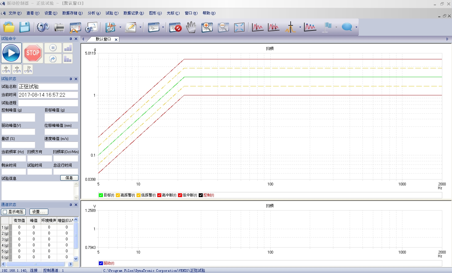The width and height of the screenshot is (452, 273).
Task: Expand dropdown arrow next to pencil notepad icon
Action: click(140, 27)
